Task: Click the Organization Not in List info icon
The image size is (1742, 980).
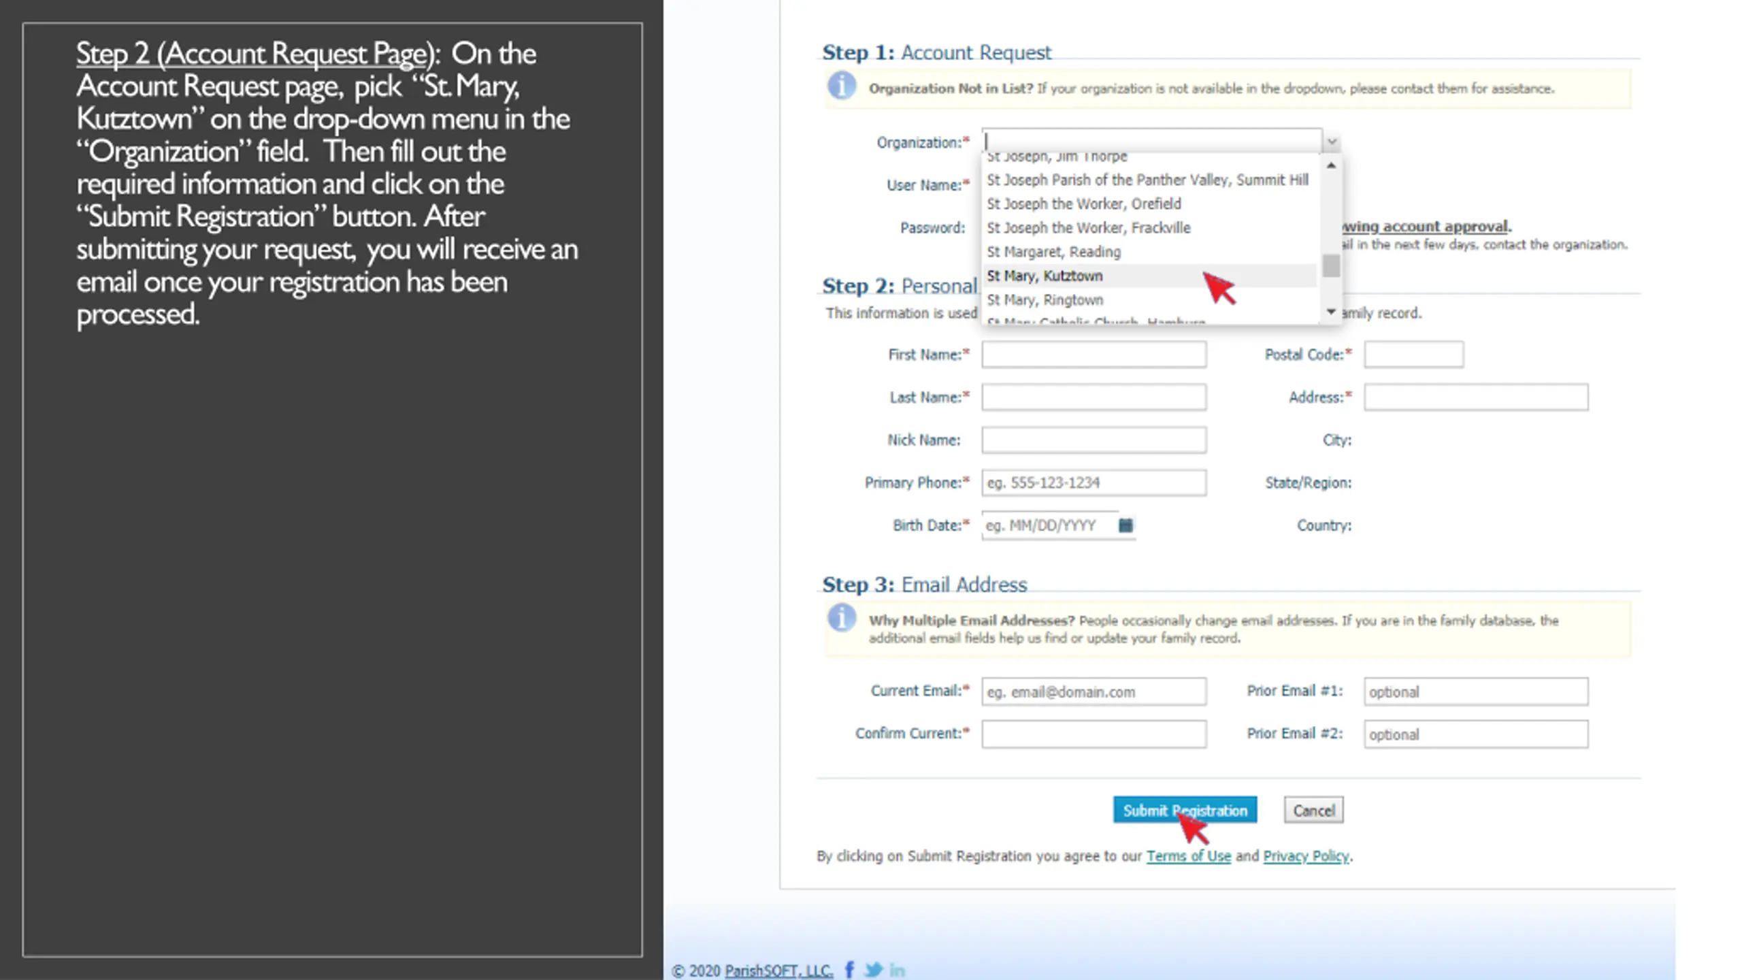Action: point(842,86)
